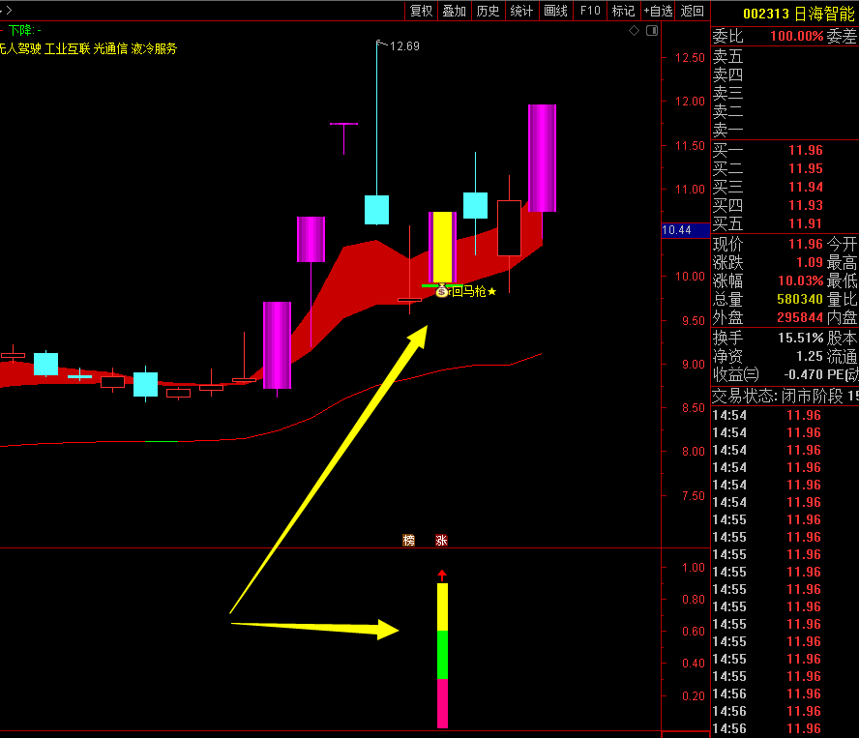Click the 交易状态 闭市阶段 status line
The image size is (859, 738).
[785, 397]
